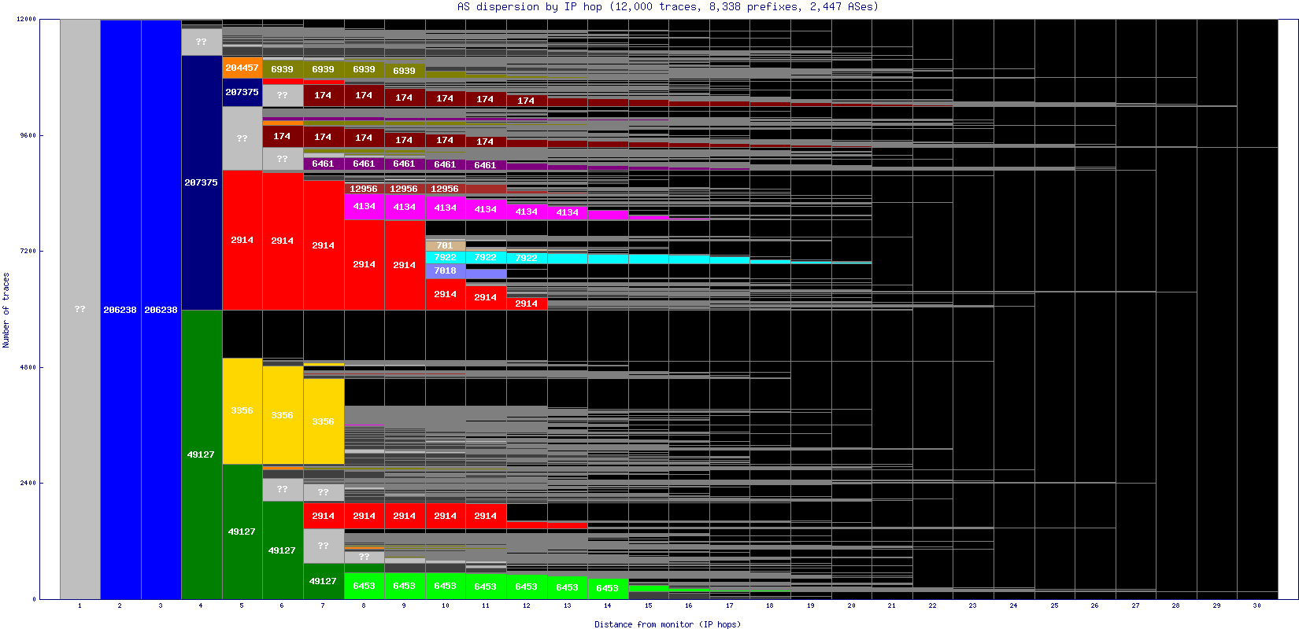
Task: Select the grey '??' block at hop 4
Action: [x=202, y=42]
